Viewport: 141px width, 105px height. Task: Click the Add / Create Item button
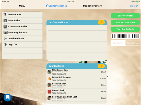tap(125, 23)
